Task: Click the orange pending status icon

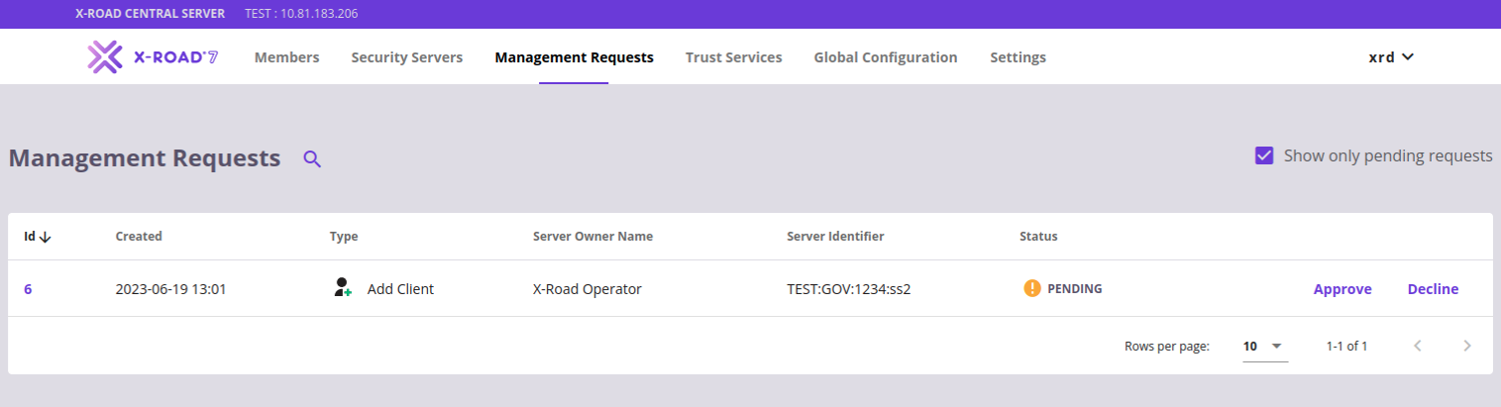Action: [1032, 289]
